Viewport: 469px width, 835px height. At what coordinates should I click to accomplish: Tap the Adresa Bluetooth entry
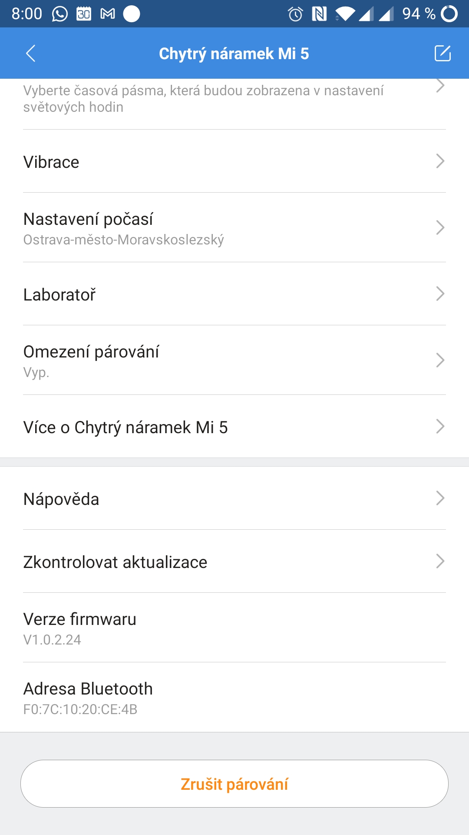coord(234,698)
